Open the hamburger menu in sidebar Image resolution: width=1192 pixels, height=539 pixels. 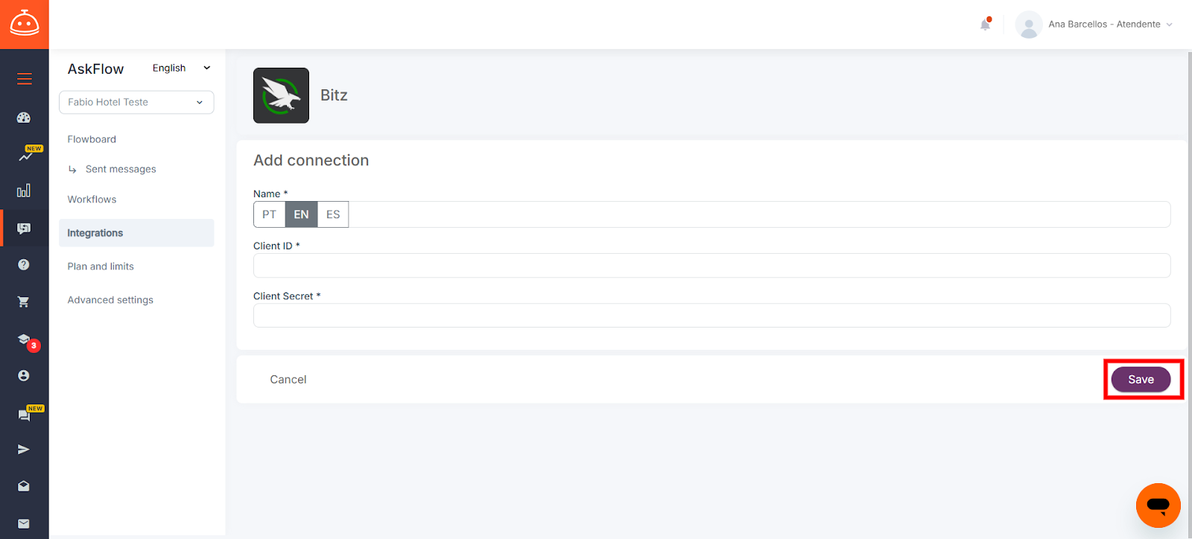(25, 79)
